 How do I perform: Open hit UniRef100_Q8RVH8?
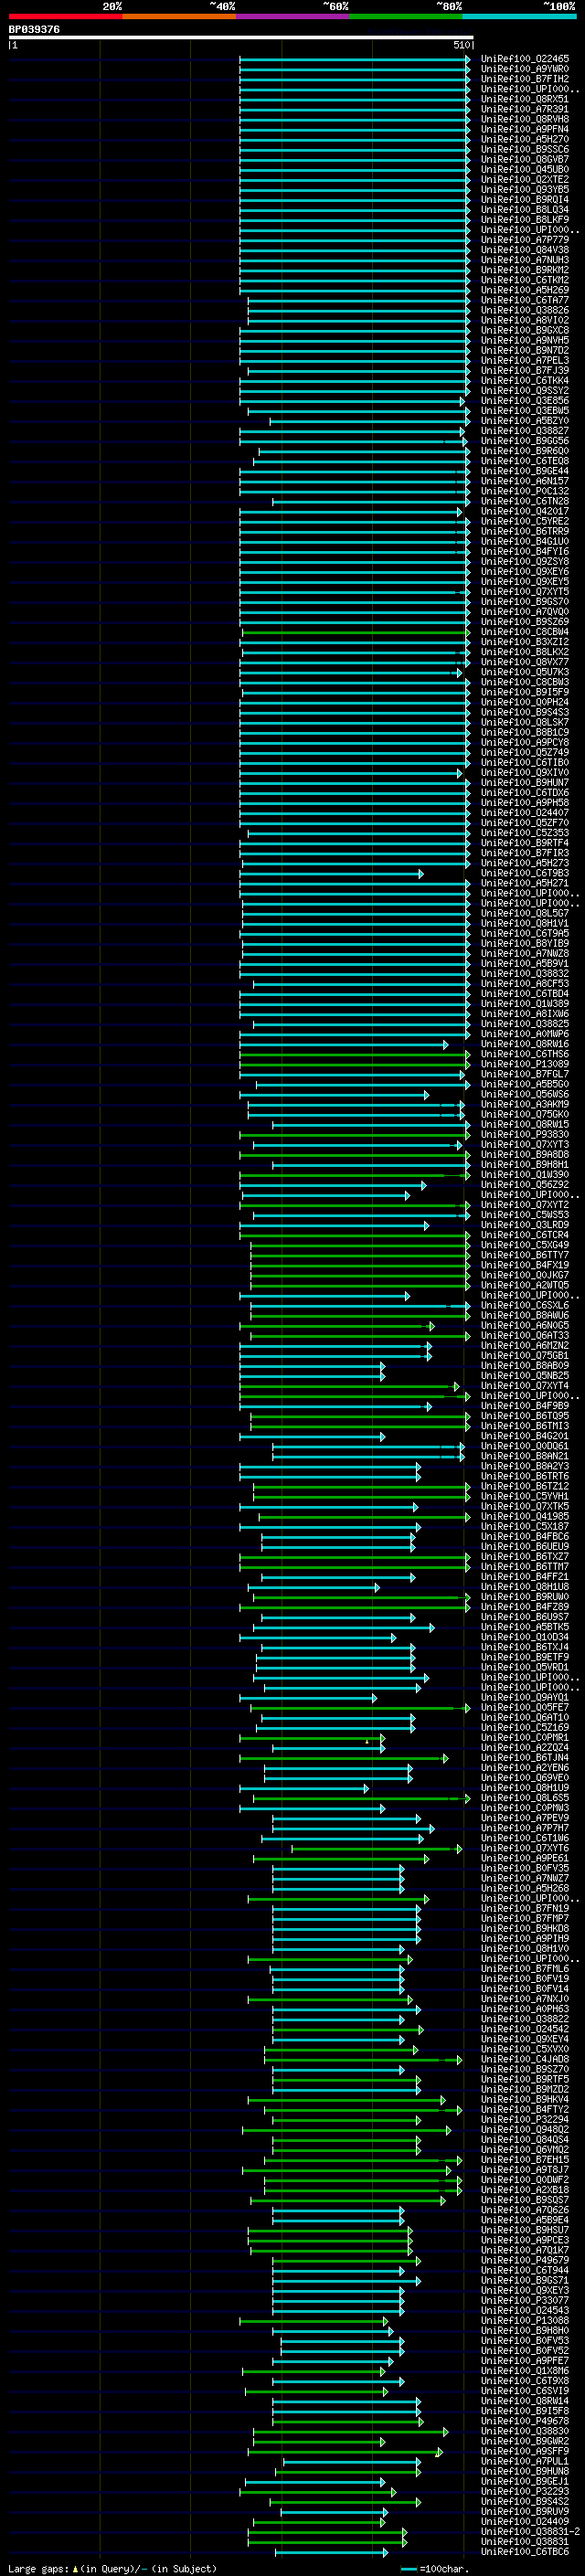pyautogui.click(x=525, y=119)
